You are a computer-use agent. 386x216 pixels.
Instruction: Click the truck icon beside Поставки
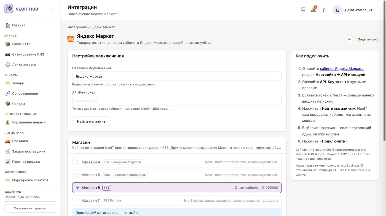(x=8, y=141)
